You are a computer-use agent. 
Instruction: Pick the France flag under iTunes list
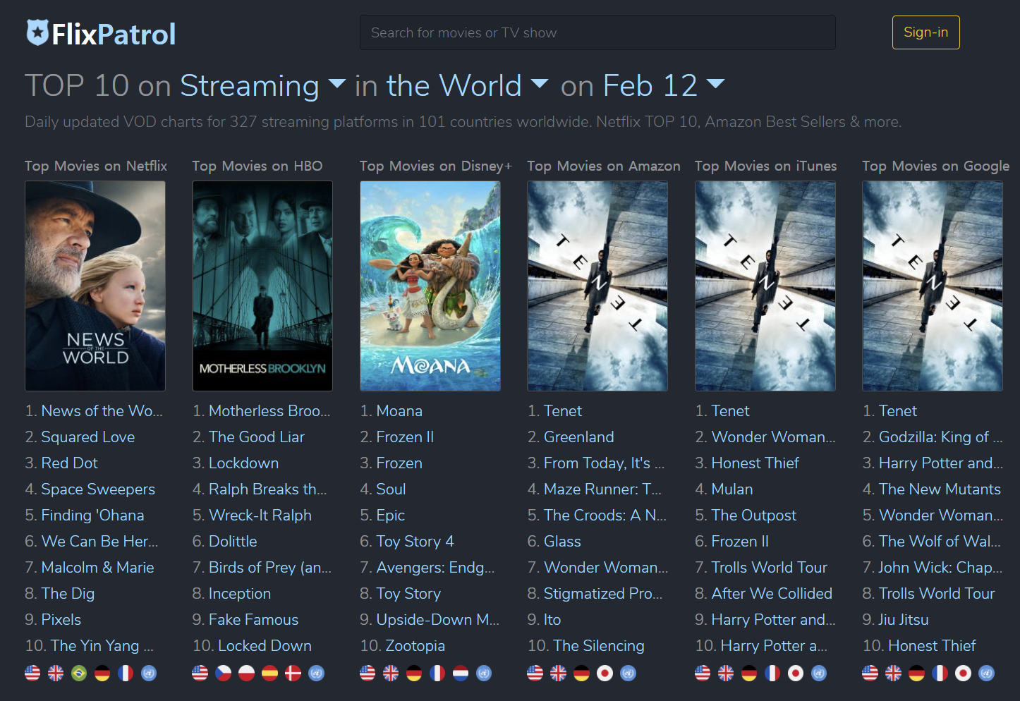pyautogui.click(x=772, y=673)
